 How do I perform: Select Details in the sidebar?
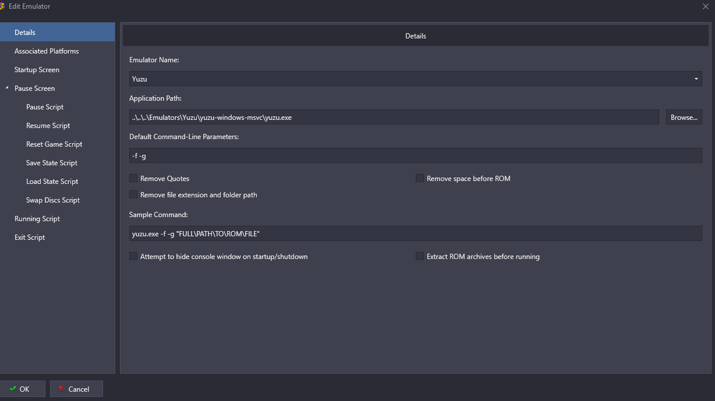tap(58, 33)
